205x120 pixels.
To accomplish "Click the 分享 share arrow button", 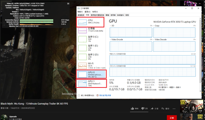I will [154, 109].
